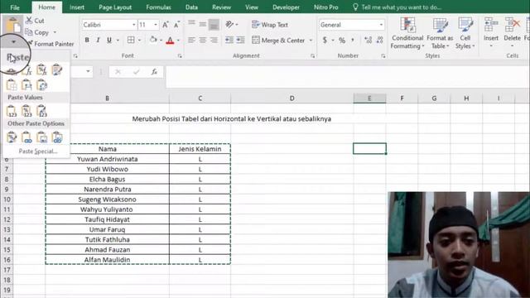Open font size dropdown

point(156,25)
